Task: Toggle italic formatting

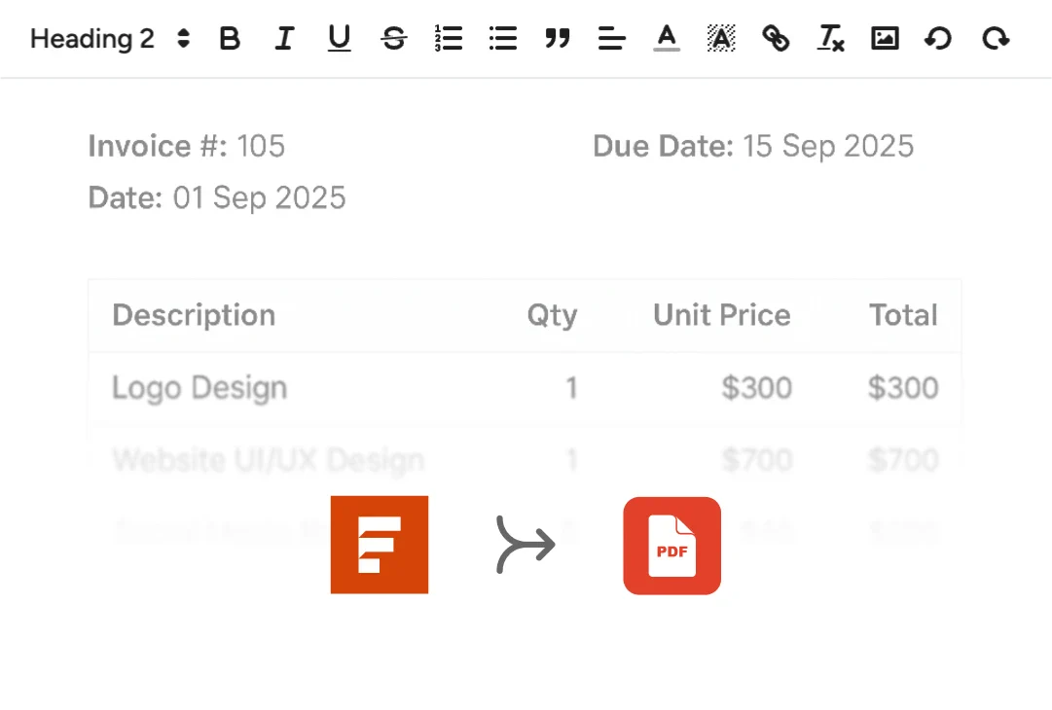Action: pyautogui.click(x=284, y=39)
